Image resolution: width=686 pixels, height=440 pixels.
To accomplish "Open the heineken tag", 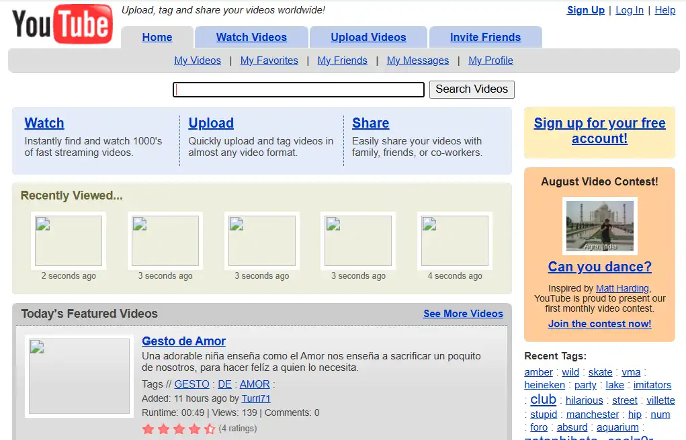I will tap(545, 385).
